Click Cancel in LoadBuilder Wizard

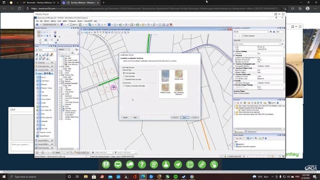point(125,117)
